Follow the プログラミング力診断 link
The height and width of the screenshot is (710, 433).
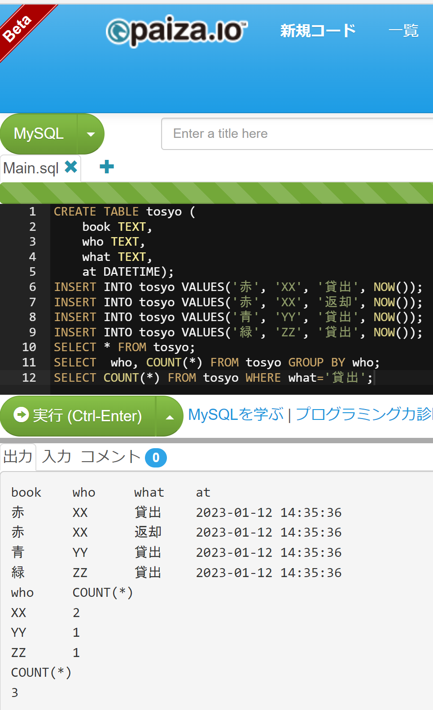click(364, 414)
